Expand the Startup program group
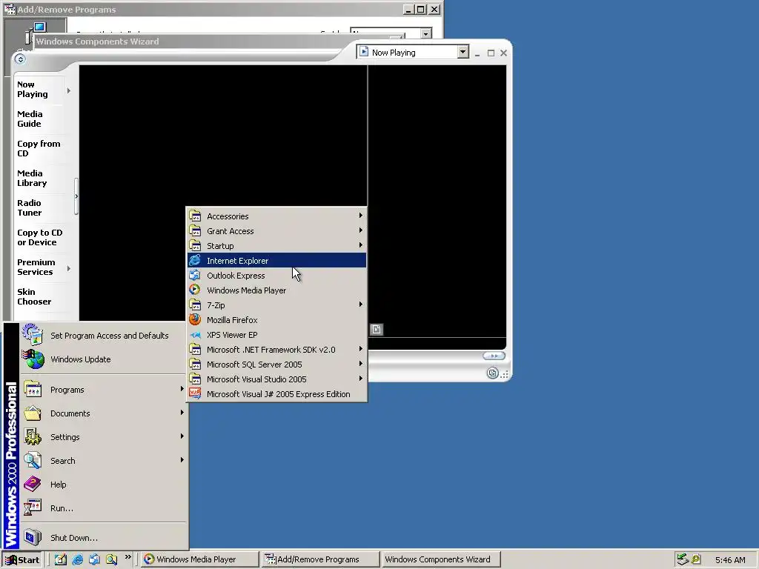The height and width of the screenshot is (569, 759). [276, 246]
